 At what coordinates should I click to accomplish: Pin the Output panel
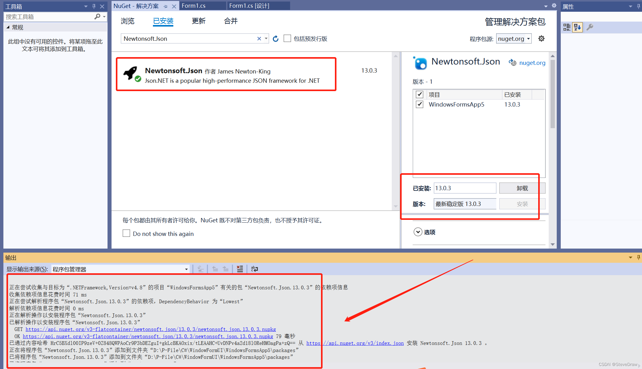[x=639, y=257]
